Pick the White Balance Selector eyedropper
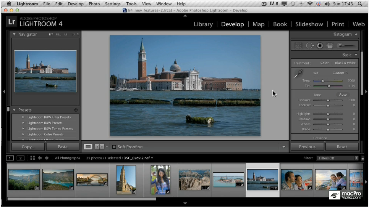The width and height of the screenshot is (369, 207). (299, 74)
